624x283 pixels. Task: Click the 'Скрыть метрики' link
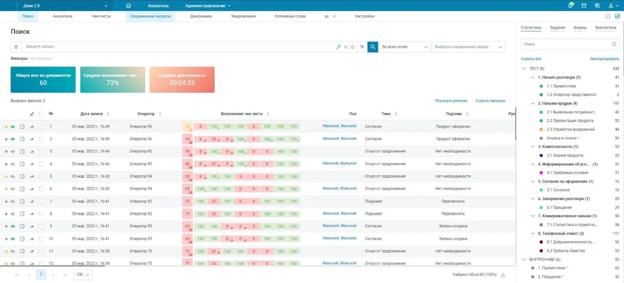click(x=490, y=101)
